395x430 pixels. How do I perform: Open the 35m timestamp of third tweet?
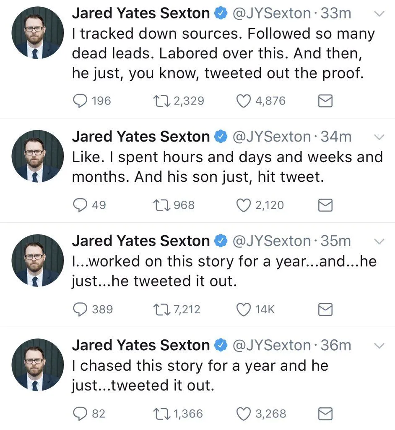point(335,241)
